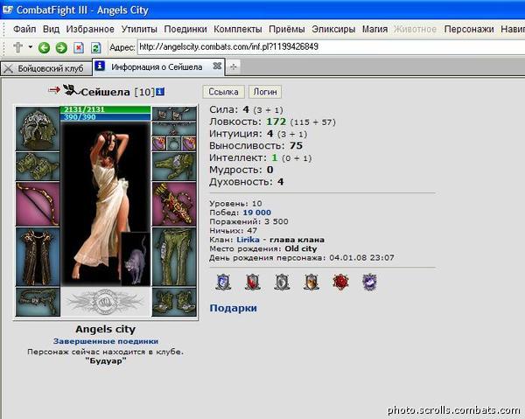Click the necklace equipment slot

click(174, 129)
